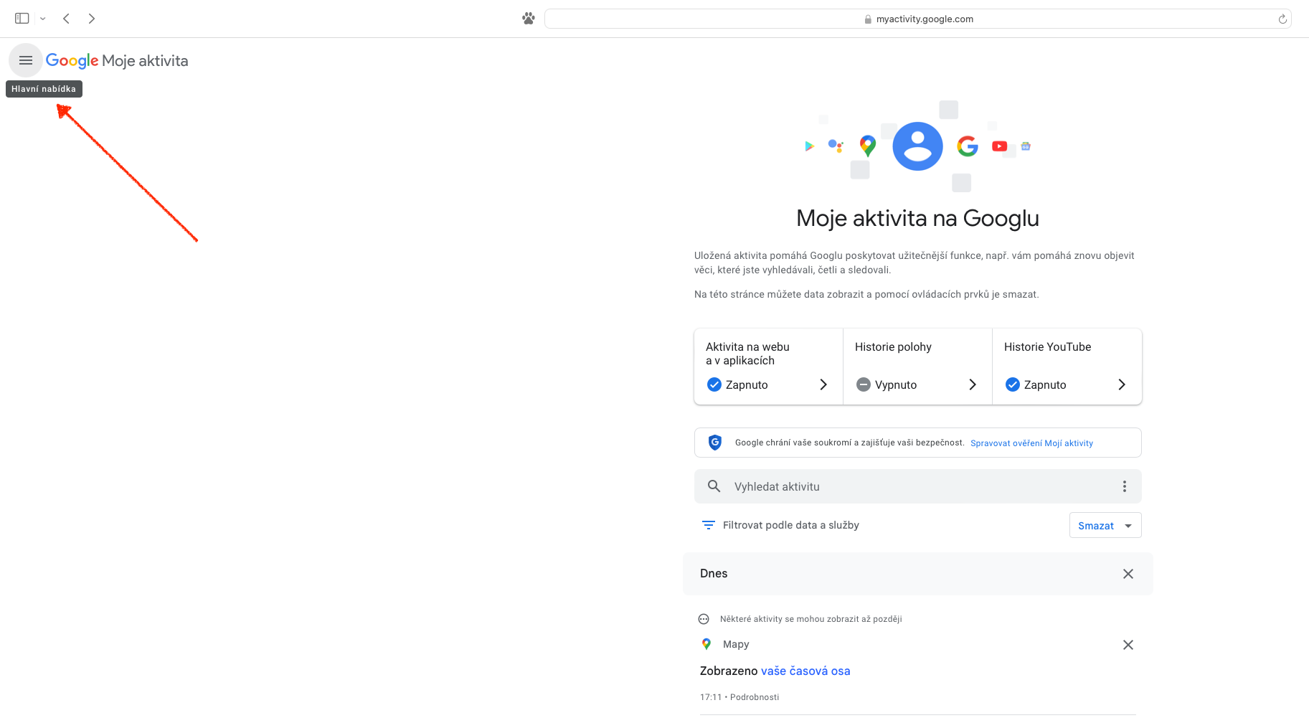Click the Safari back arrow
The height and width of the screenshot is (718, 1309).
(66, 19)
